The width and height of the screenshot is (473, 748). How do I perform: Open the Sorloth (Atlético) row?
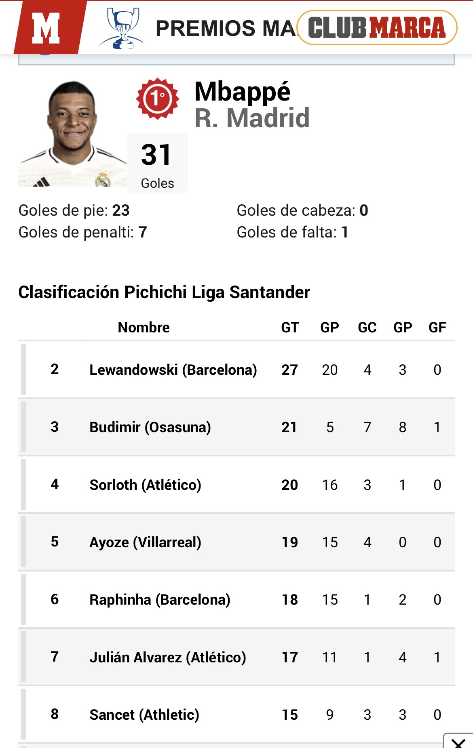point(145,485)
